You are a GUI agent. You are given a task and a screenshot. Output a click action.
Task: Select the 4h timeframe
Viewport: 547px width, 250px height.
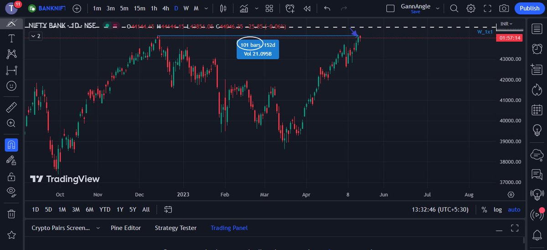[166, 8]
